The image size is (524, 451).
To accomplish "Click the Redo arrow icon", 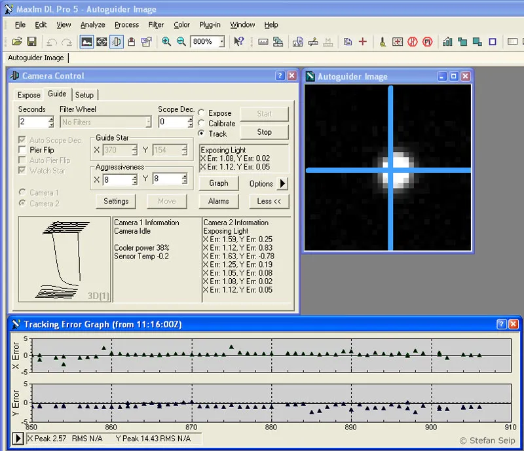I will (67, 42).
